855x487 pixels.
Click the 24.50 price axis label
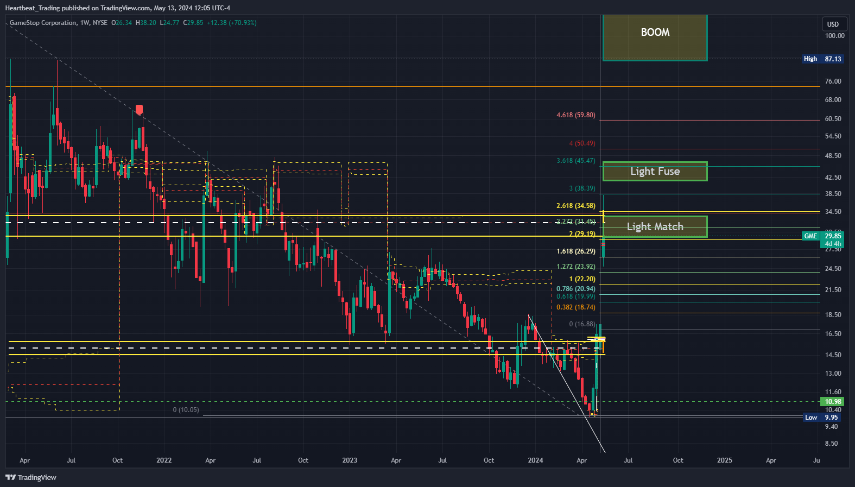point(833,269)
